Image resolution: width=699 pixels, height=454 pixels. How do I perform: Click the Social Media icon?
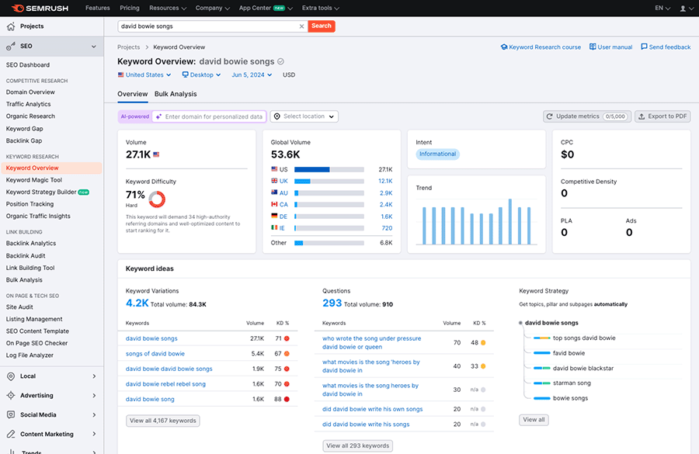11,414
